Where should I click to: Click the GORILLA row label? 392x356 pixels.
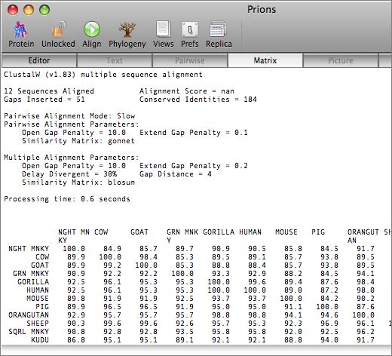[33, 282]
